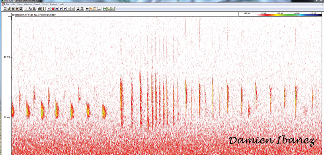Click the New file toolbar icon

(5, 9)
